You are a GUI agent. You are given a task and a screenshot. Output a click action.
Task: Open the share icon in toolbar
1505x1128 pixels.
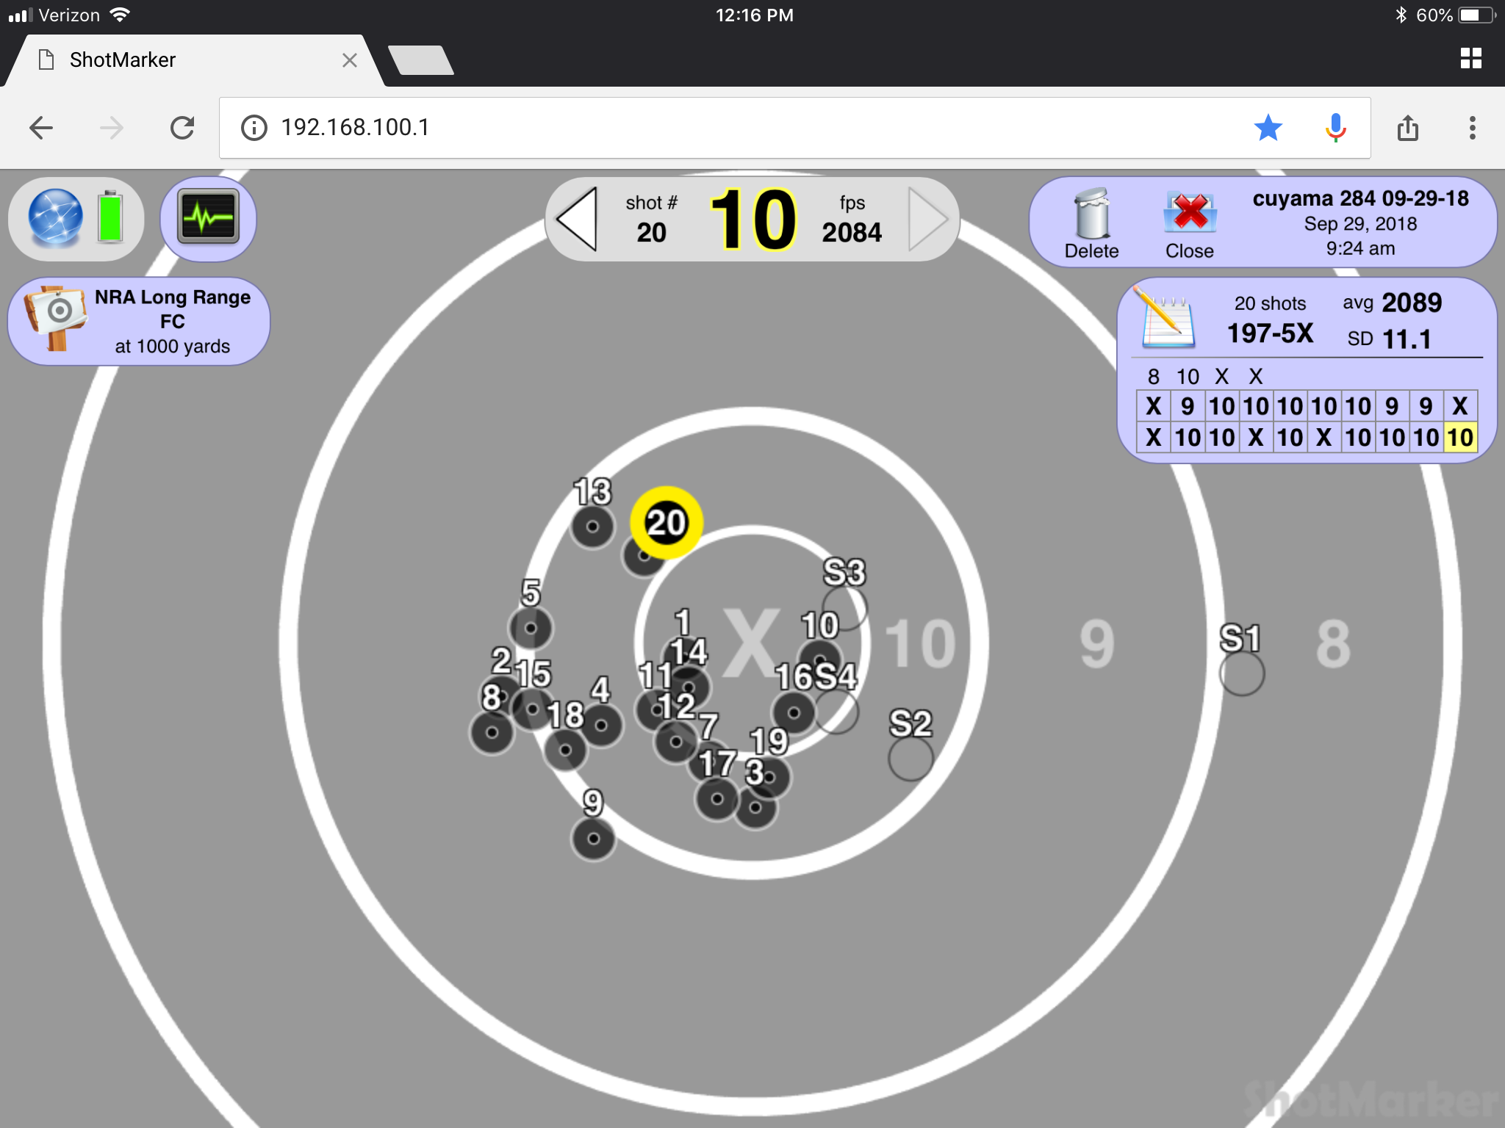point(1407,128)
